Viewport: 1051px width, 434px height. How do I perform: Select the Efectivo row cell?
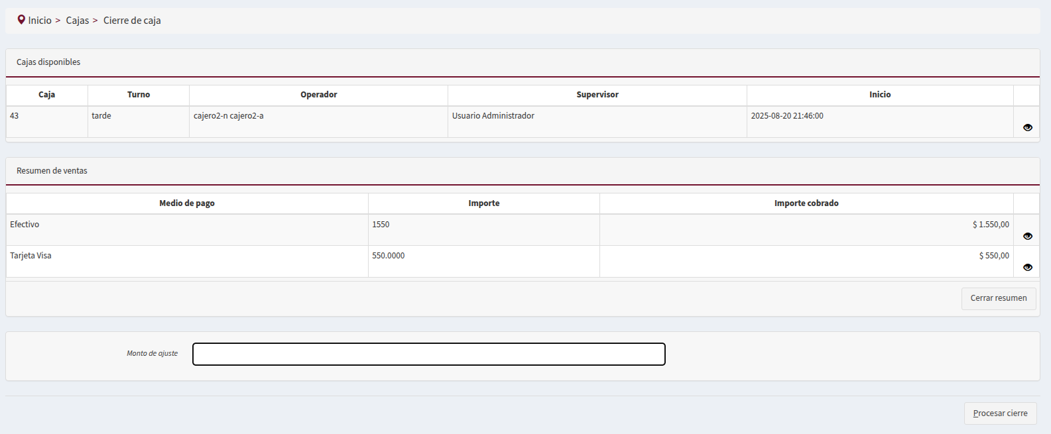25,225
